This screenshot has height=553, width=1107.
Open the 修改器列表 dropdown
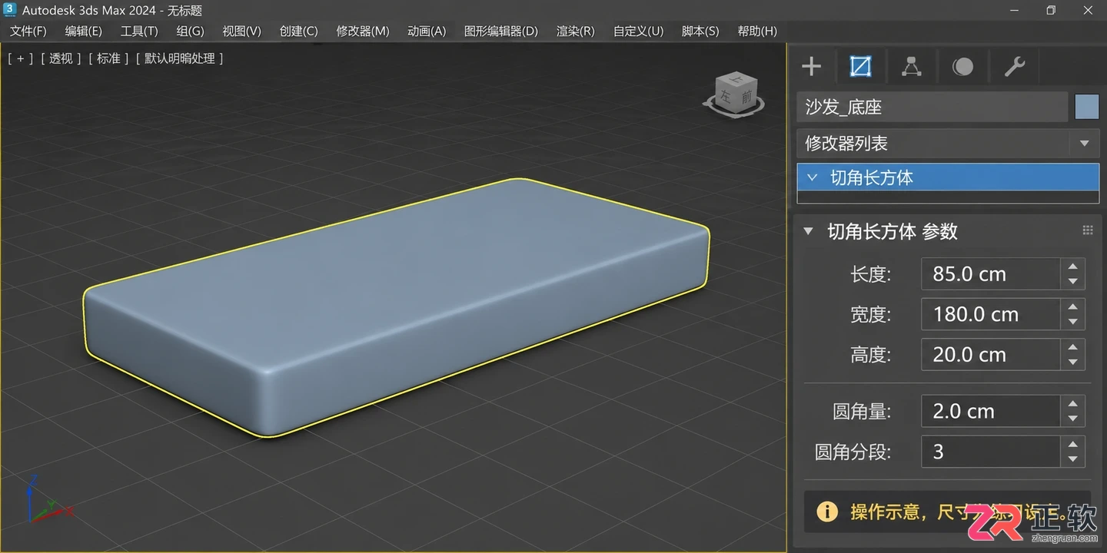point(948,143)
